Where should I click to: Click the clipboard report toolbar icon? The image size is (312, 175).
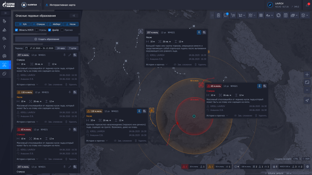click(218, 15)
